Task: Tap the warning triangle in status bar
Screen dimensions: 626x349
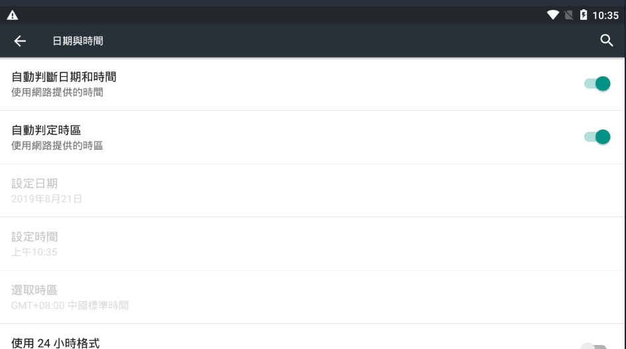Action: coord(11,15)
